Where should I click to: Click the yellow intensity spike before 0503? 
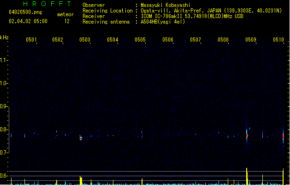pos(81,180)
